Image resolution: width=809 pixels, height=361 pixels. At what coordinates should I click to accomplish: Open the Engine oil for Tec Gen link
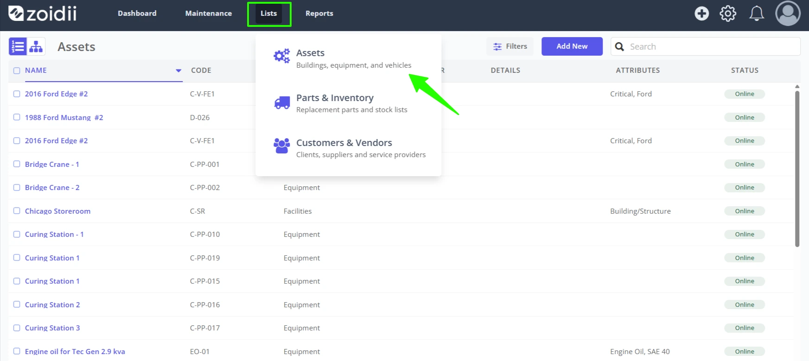[x=75, y=351]
